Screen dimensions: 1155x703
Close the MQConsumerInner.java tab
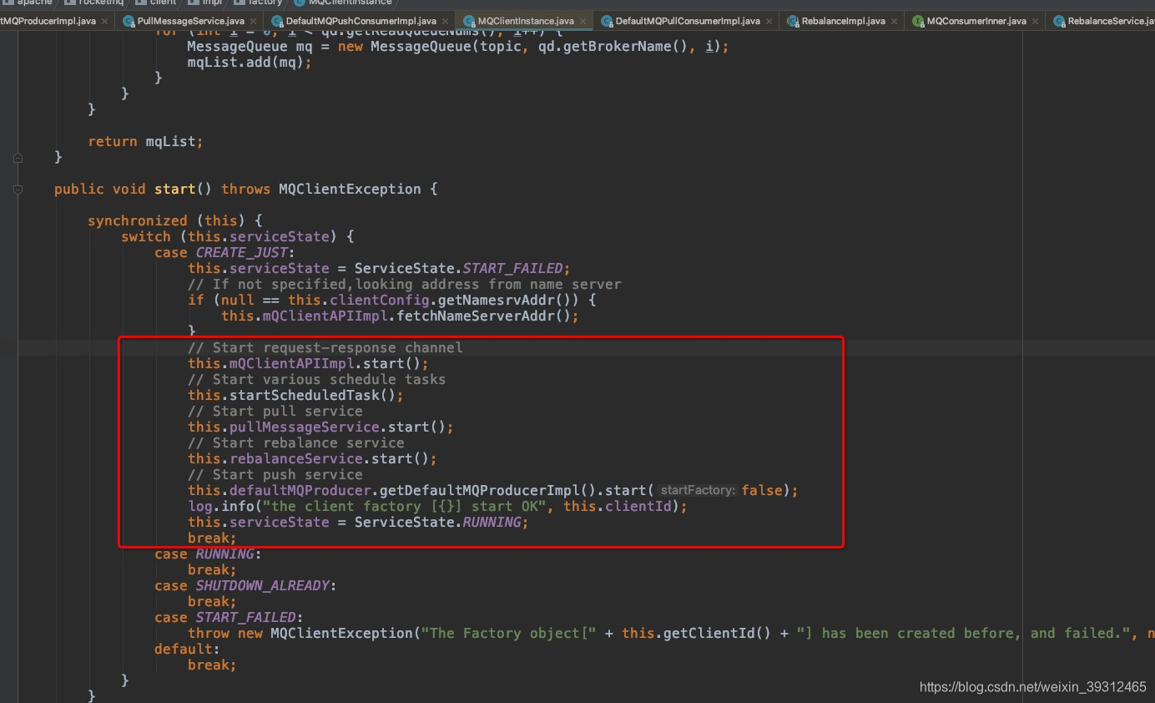(1036, 21)
